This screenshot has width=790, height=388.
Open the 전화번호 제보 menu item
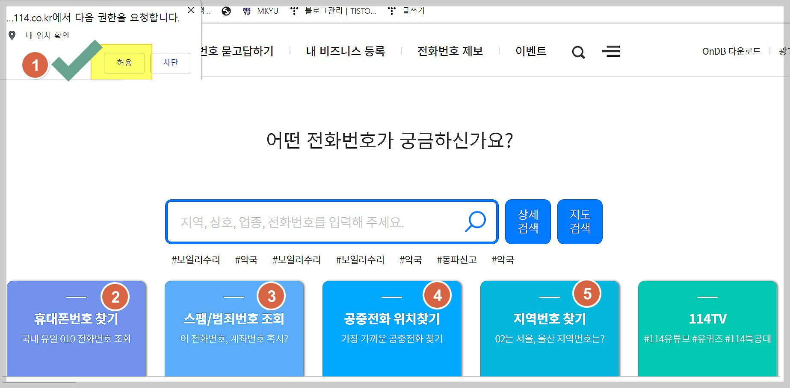click(x=450, y=51)
